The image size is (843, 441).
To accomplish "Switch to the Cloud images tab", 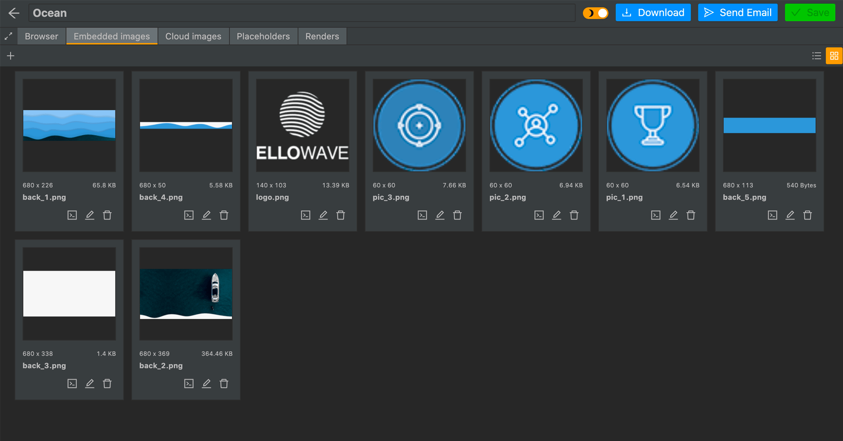I will [193, 36].
